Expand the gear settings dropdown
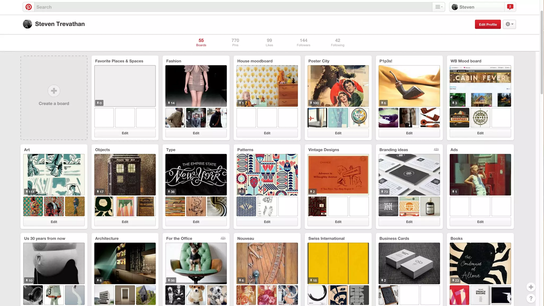The height and width of the screenshot is (306, 544). (x=509, y=24)
